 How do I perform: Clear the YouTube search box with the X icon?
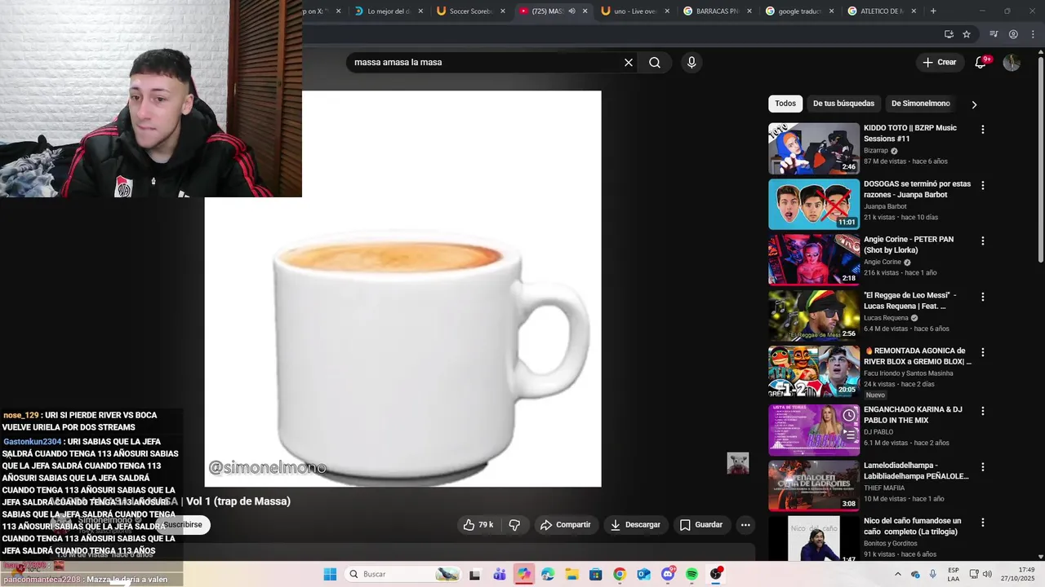[x=629, y=63]
